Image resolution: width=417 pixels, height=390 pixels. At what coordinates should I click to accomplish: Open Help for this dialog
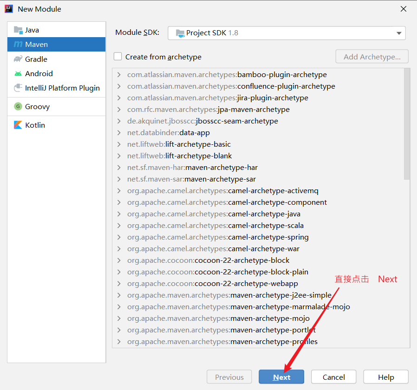point(385,377)
